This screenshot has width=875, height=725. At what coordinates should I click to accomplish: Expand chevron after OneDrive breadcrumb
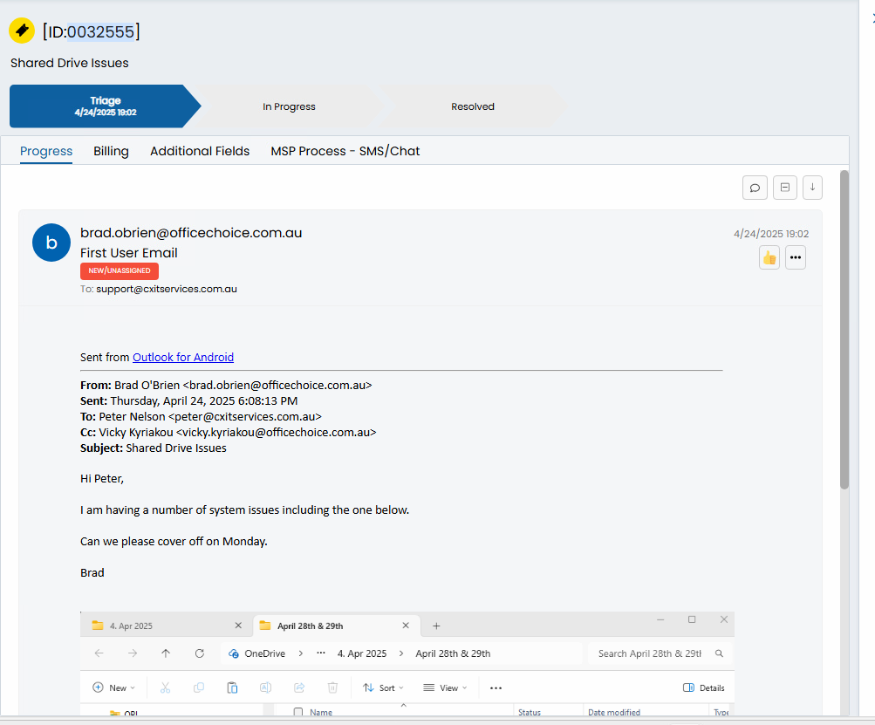(301, 653)
